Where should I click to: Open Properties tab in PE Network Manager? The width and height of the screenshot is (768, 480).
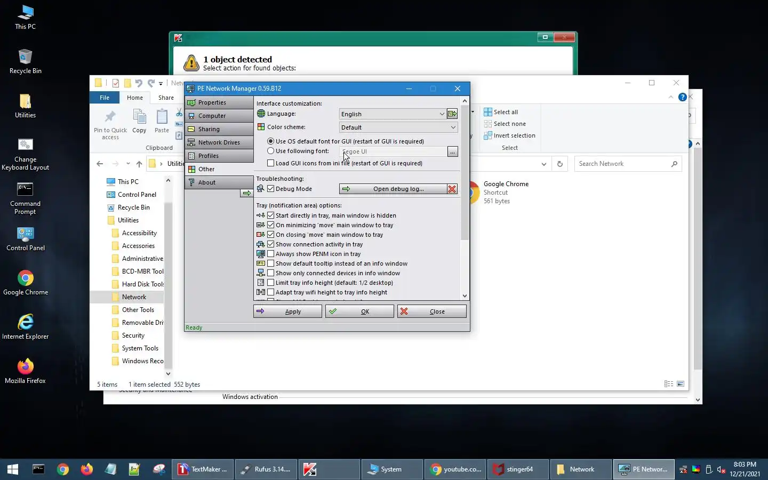[x=220, y=102]
